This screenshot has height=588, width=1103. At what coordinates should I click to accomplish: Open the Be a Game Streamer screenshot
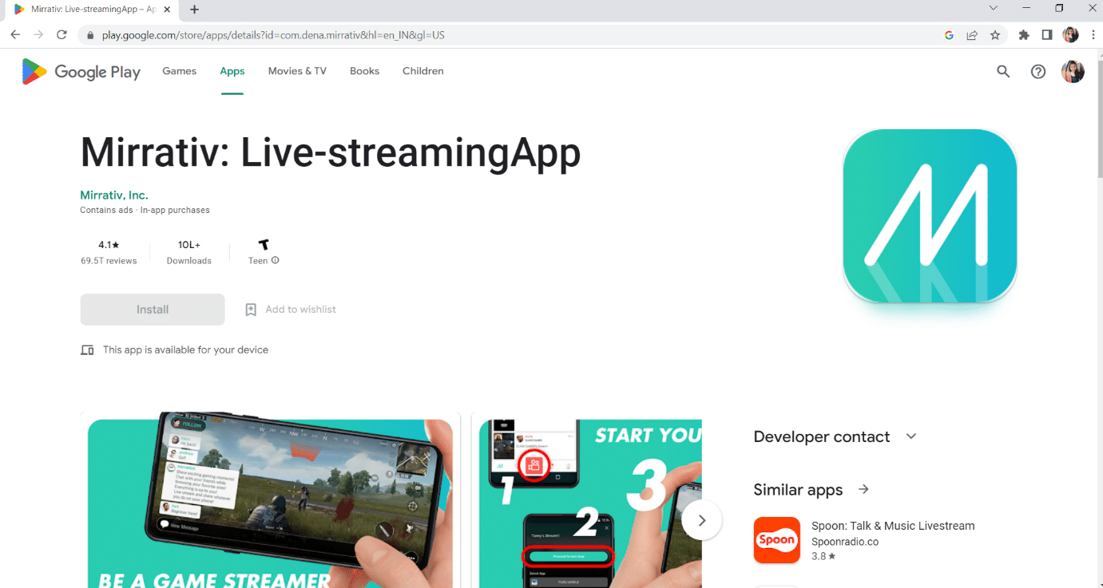270,500
